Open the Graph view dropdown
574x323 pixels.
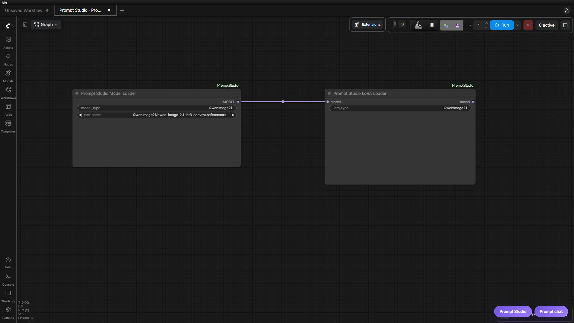[46, 25]
